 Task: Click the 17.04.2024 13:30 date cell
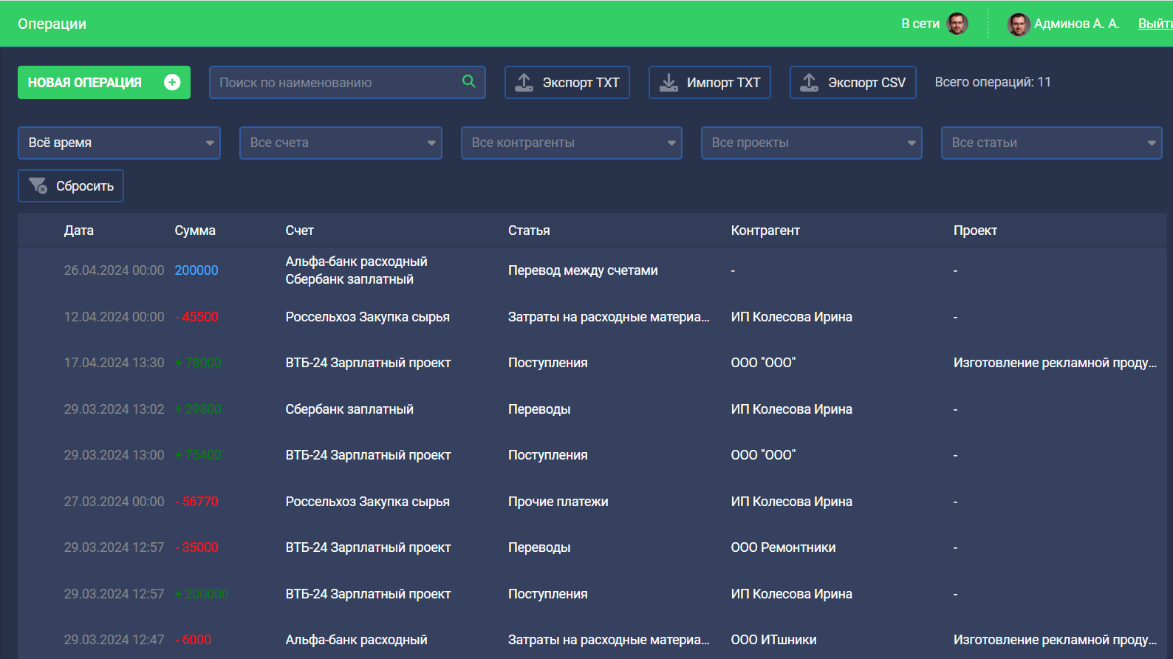click(x=114, y=363)
